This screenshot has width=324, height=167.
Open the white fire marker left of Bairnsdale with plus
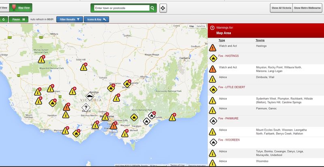(x=151, y=116)
